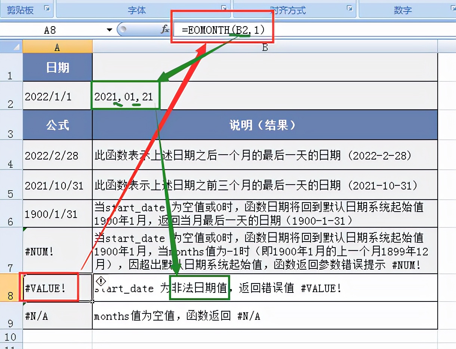This screenshot has width=456, height=349.
Task: Click cell B2 containing 2021,01,21
Action: click(265, 96)
